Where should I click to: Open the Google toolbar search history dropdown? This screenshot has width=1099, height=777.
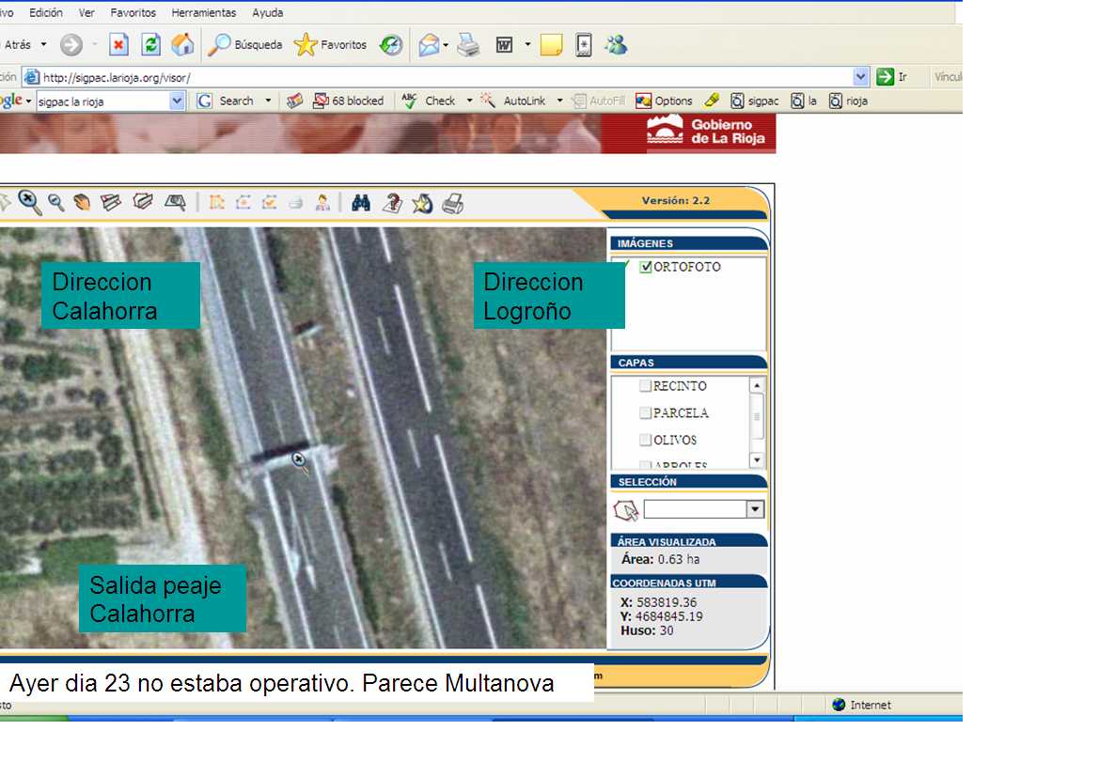coord(176,101)
